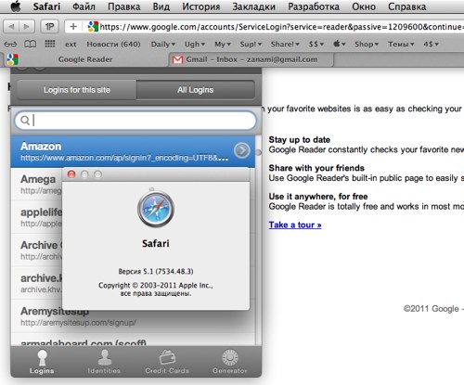Select the applelife login entry

click(x=36, y=217)
